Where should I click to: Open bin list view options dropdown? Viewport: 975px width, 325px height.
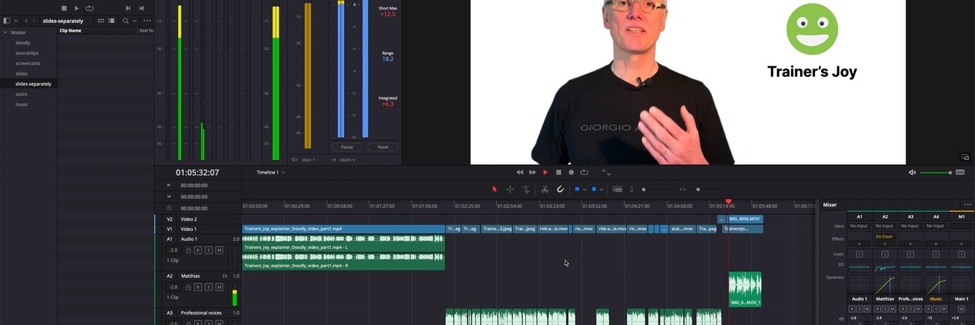15,21
